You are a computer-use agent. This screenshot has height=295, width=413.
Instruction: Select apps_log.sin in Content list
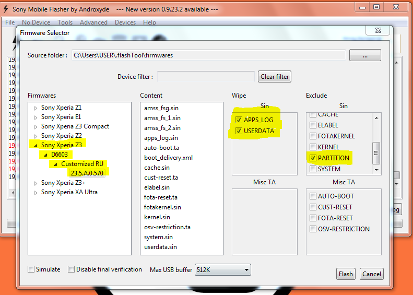pyautogui.click(x=161, y=138)
